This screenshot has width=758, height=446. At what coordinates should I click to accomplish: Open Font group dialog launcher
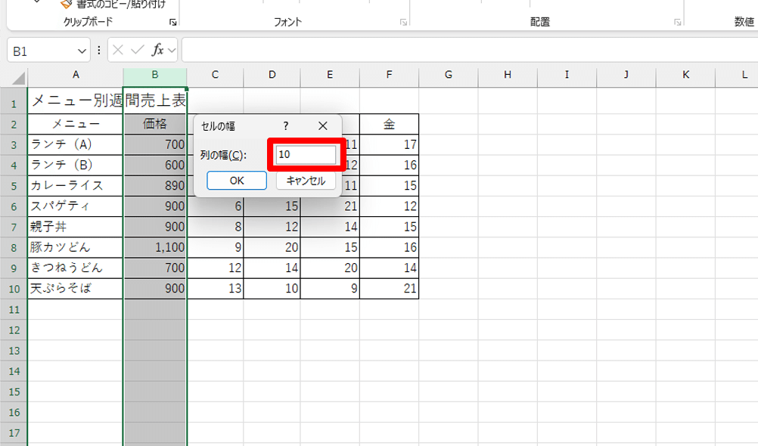tap(403, 22)
